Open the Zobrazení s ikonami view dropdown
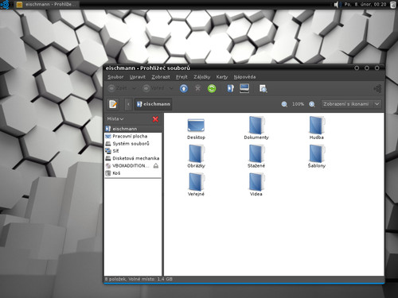This screenshot has height=298, width=398. (351, 104)
